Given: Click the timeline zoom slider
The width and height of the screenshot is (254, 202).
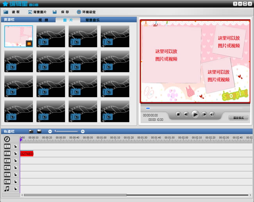Looking at the screenshot, I should 66,131.
